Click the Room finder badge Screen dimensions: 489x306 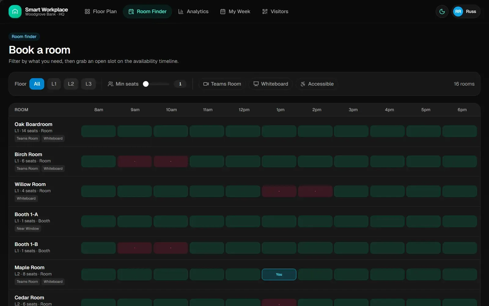coord(24,37)
